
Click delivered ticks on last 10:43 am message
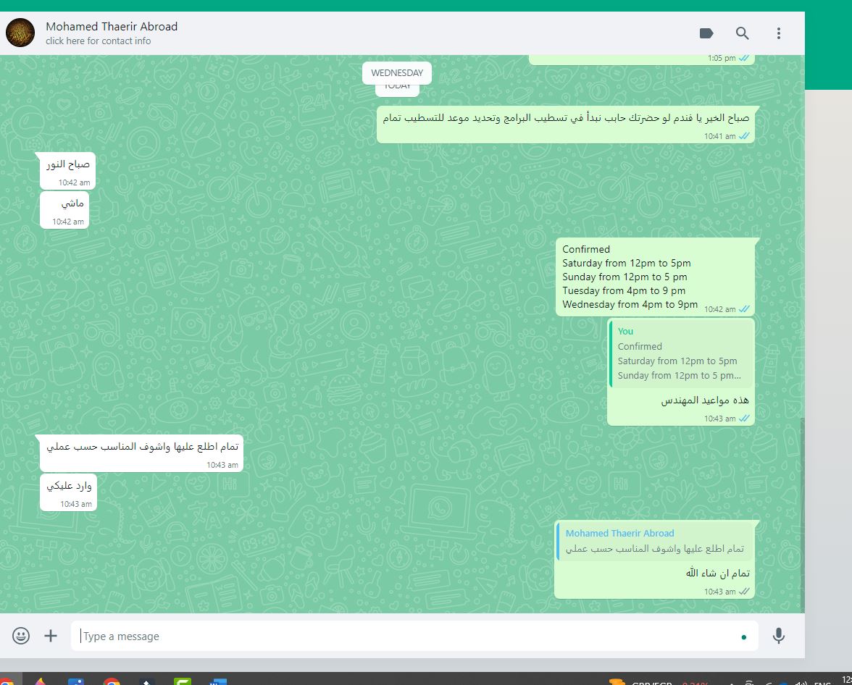(x=744, y=591)
